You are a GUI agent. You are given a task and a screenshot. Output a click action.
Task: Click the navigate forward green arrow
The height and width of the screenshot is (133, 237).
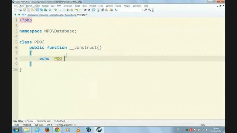pos(19,15)
